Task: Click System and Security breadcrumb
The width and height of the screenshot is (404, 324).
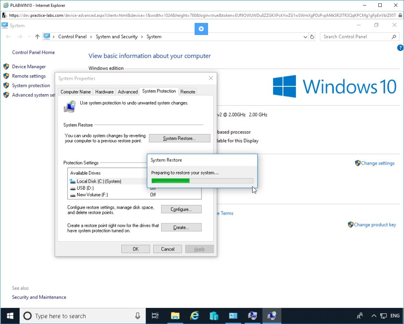Action: pyautogui.click(x=117, y=37)
